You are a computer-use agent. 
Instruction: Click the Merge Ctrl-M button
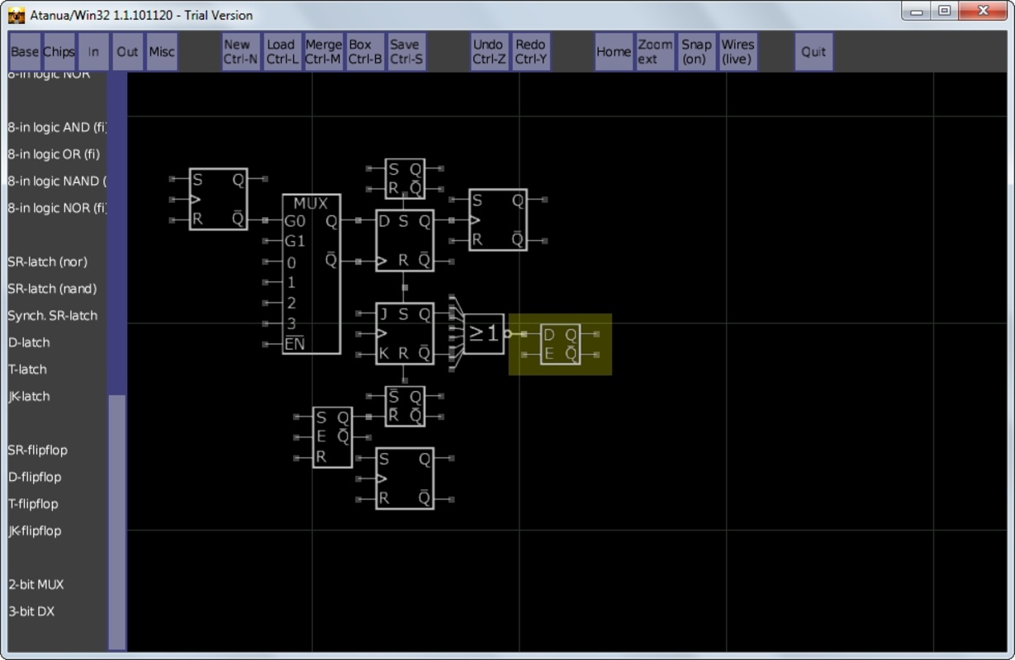click(324, 52)
